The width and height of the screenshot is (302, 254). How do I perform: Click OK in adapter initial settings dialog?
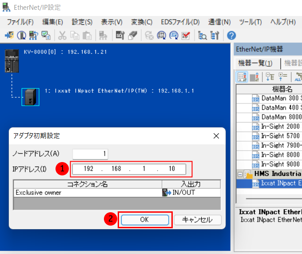(x=145, y=220)
